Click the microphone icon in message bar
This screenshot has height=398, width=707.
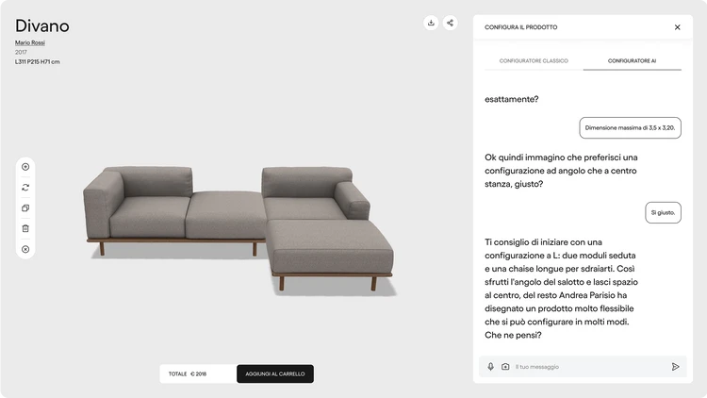tap(490, 367)
